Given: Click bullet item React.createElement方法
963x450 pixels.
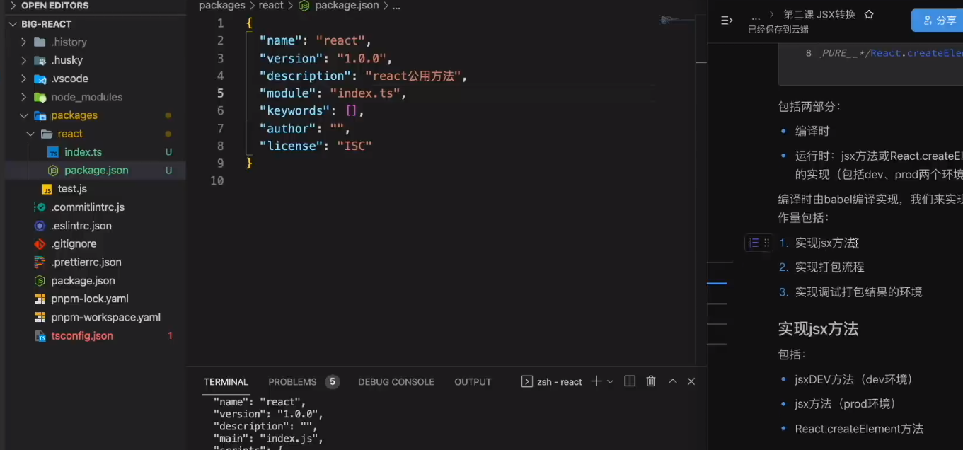Looking at the screenshot, I should [860, 429].
